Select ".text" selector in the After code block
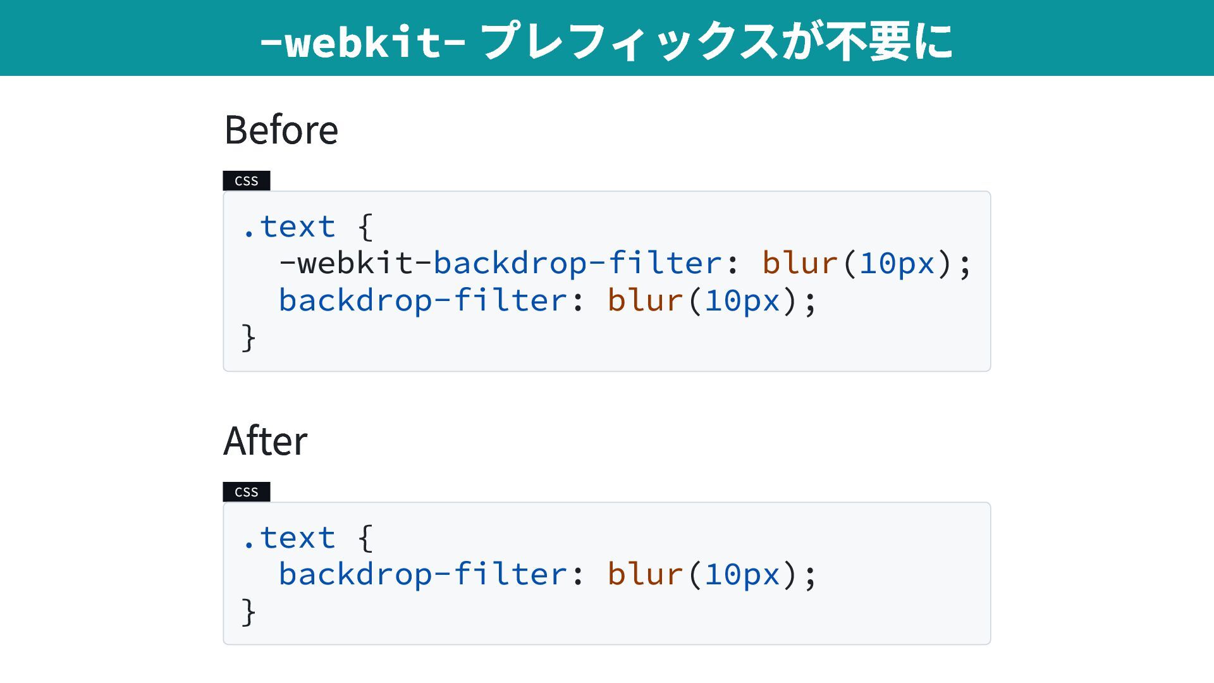1214x683 pixels. (x=288, y=538)
